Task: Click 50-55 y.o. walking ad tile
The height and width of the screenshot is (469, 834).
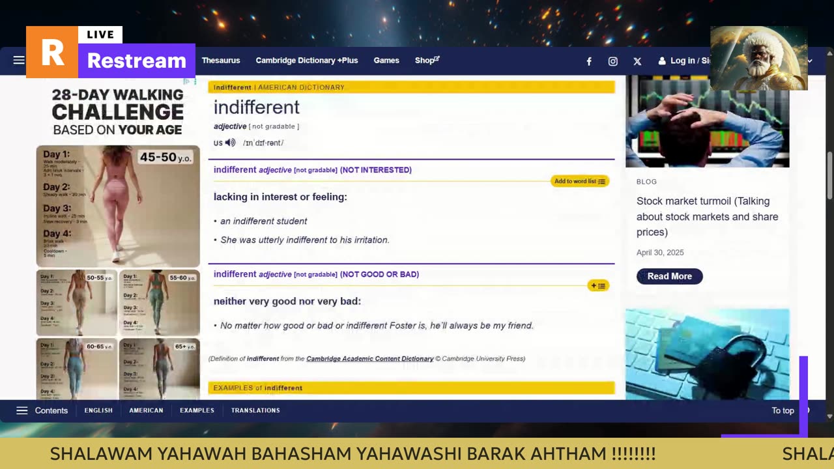Action: click(x=77, y=302)
